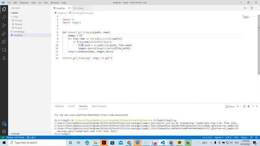Screen dimensions: 260x146
Task: Open the Testing flask view
Action: click(x=4, y=58)
